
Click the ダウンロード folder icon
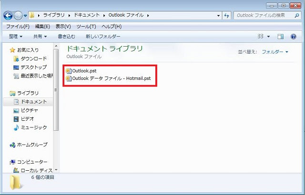pos(16,58)
